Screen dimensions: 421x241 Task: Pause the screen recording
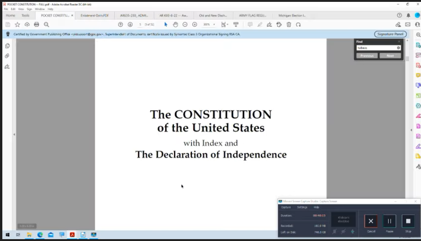(389, 221)
